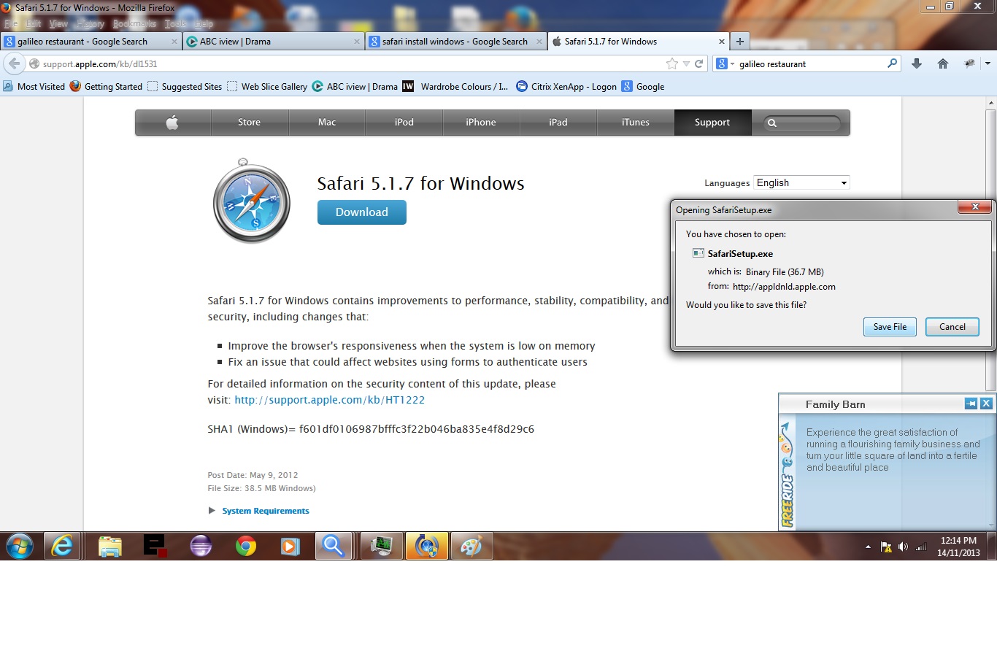Viewport: 997px width, 648px height.
Task: Show hidden system tray icons
Action: click(868, 547)
